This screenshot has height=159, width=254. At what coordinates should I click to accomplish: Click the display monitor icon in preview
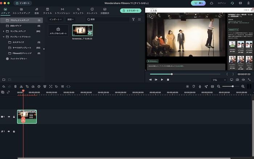(232, 79)
